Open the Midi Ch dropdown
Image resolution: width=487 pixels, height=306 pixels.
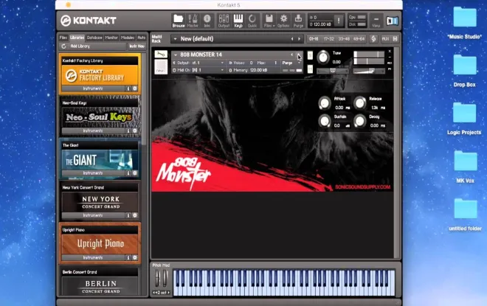coord(198,70)
